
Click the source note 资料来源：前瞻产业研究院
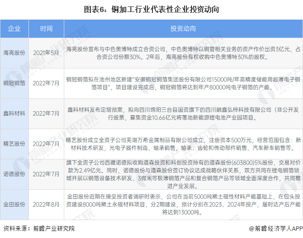[x=39, y=228]
